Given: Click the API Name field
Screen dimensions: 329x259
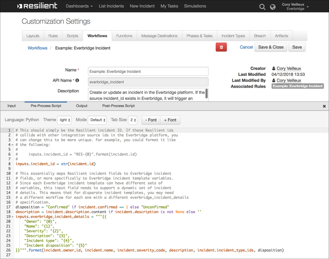Looking at the screenshot, I should (x=148, y=82).
